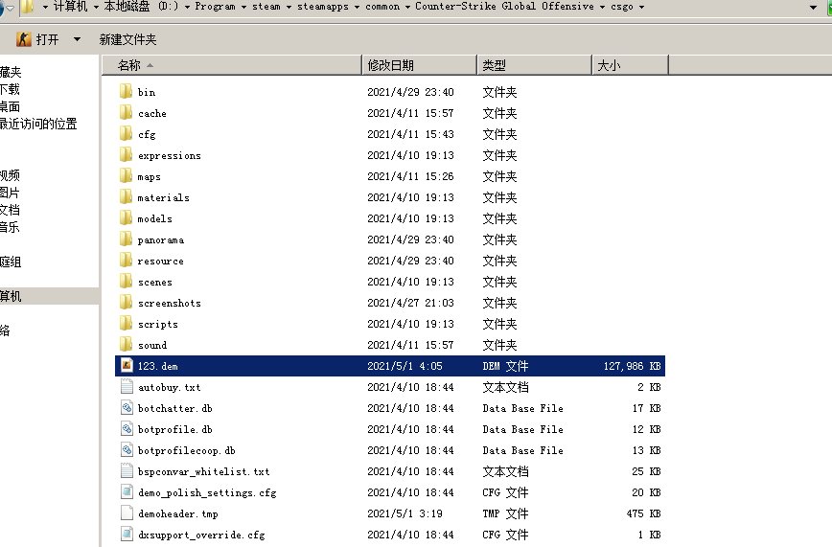Expand the breadcrumb arrow after 本地磁盘 (D:)
This screenshot has height=547, width=832.
(x=187, y=7)
